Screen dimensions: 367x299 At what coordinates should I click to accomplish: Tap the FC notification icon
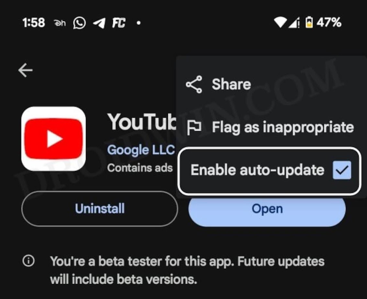tap(119, 23)
